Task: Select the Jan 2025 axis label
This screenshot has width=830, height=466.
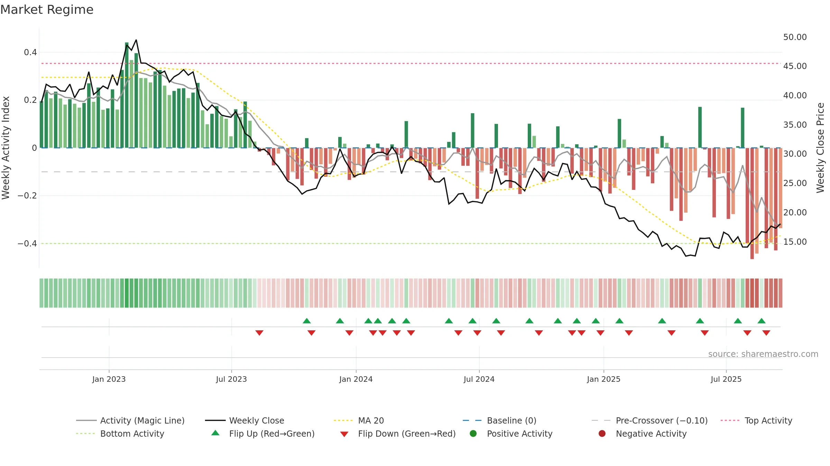Action: (x=603, y=379)
